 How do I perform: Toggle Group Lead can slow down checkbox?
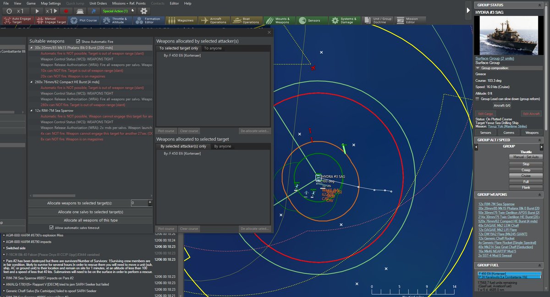[478, 99]
